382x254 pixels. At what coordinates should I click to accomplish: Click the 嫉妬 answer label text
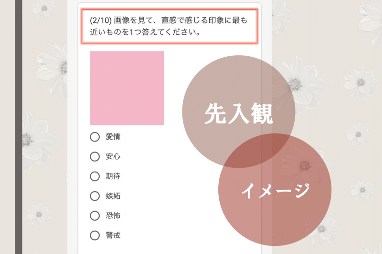point(113,196)
